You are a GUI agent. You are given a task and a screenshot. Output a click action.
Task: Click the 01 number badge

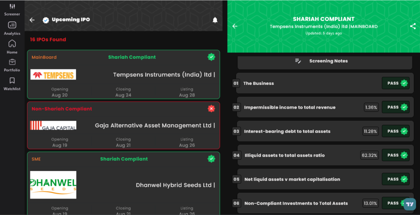point(236,83)
